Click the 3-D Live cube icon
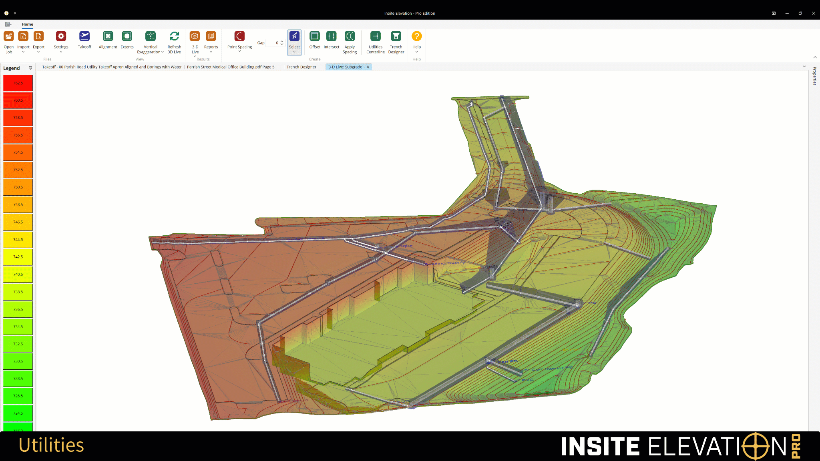Viewport: 820px width, 461px height. (x=195, y=36)
